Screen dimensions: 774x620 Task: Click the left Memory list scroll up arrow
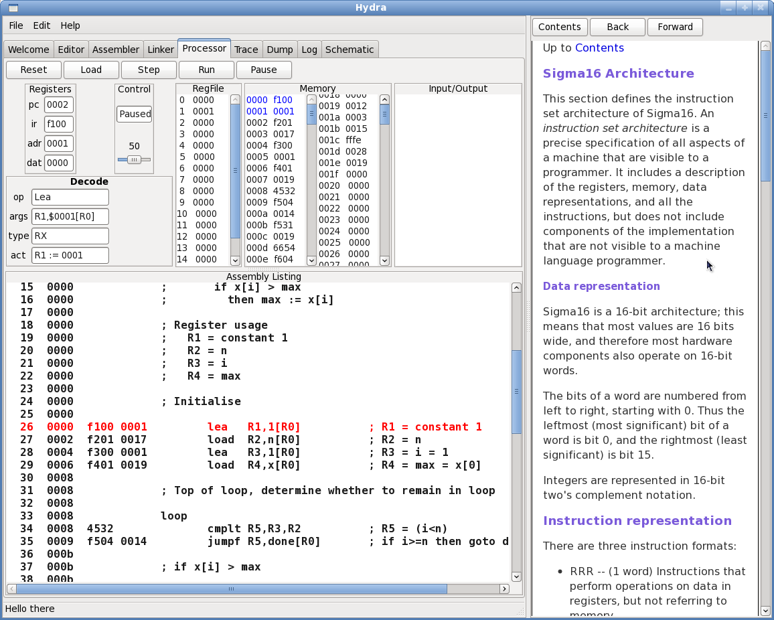pos(311,100)
